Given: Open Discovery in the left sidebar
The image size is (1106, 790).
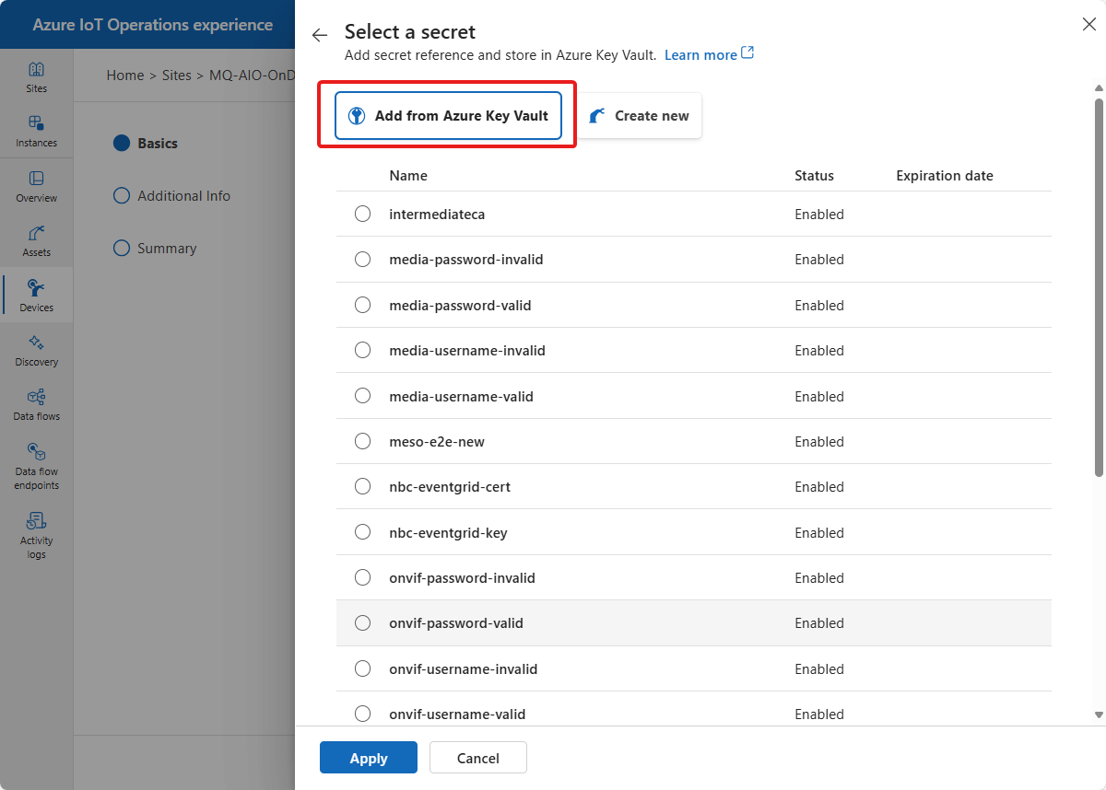Looking at the screenshot, I should click(x=37, y=350).
